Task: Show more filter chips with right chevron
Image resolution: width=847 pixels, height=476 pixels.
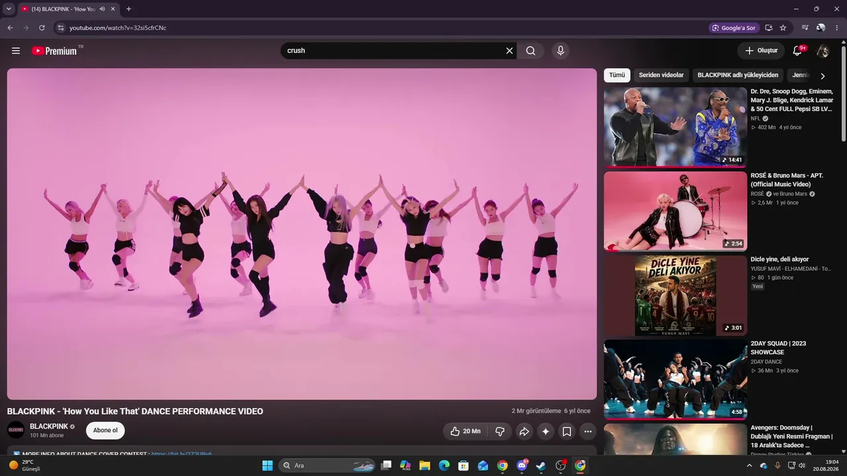Action: 823,76
